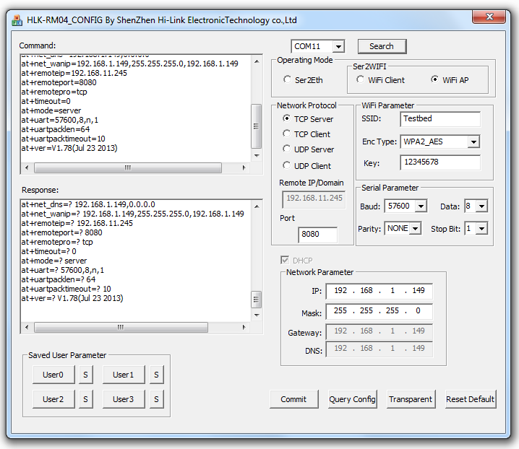Image resolution: width=519 pixels, height=449 pixels.
Task: Click the Port field showing 8080
Action: [318, 235]
